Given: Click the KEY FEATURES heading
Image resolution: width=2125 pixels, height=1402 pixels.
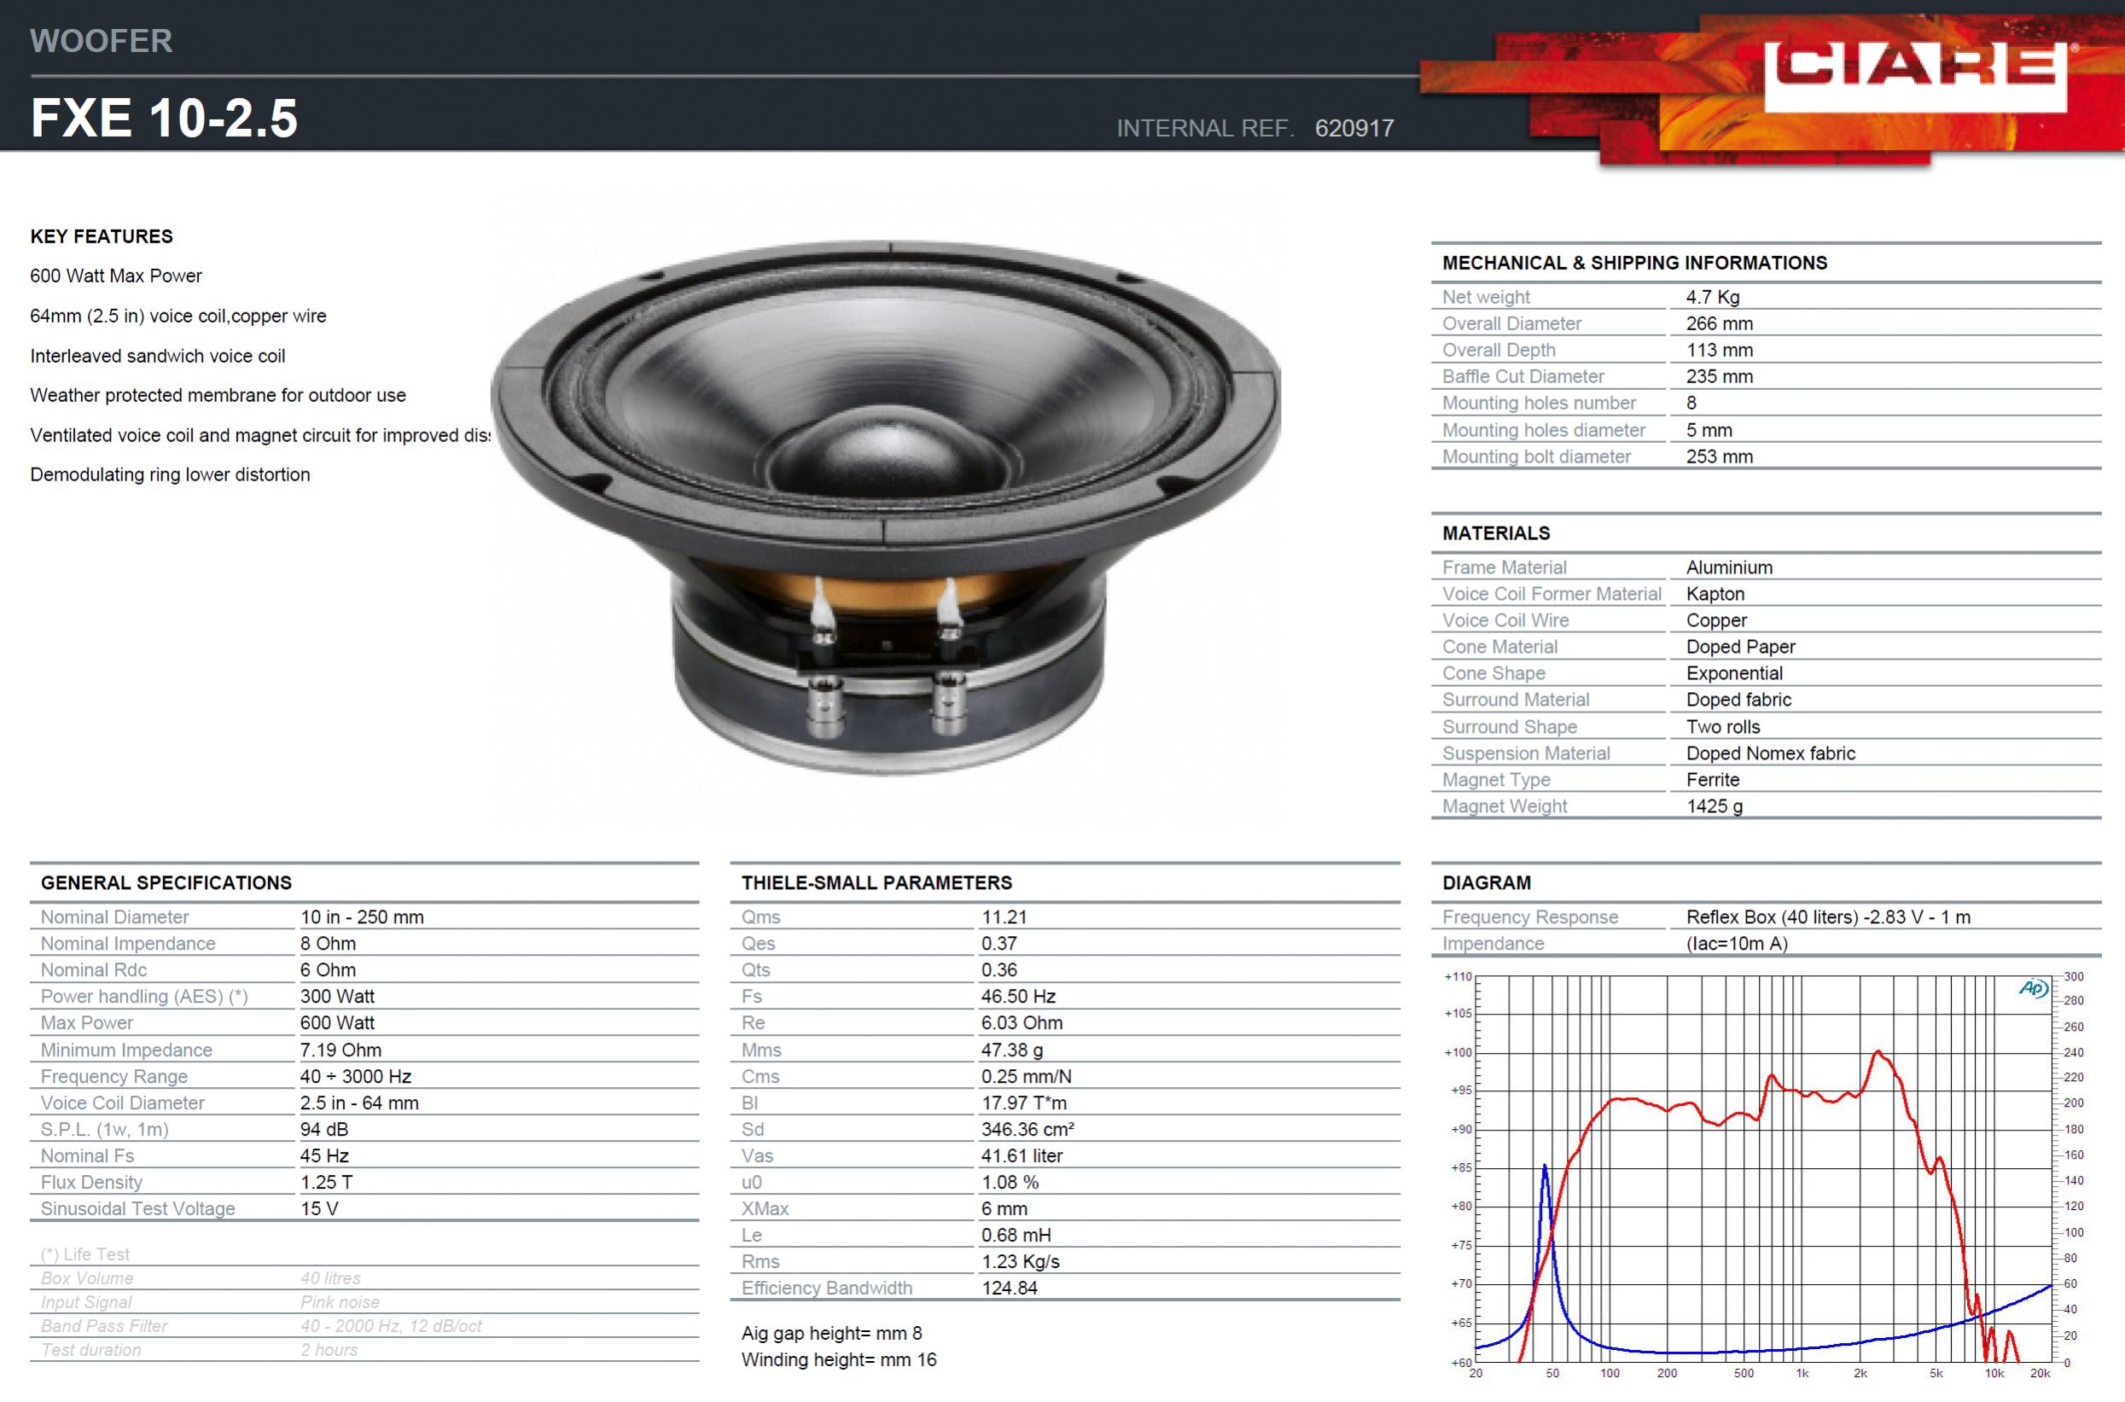Looking at the screenshot, I should click(x=101, y=236).
